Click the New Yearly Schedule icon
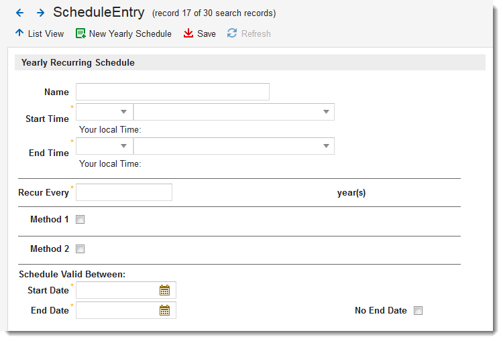Screen dimensions: 503x341 80,33
